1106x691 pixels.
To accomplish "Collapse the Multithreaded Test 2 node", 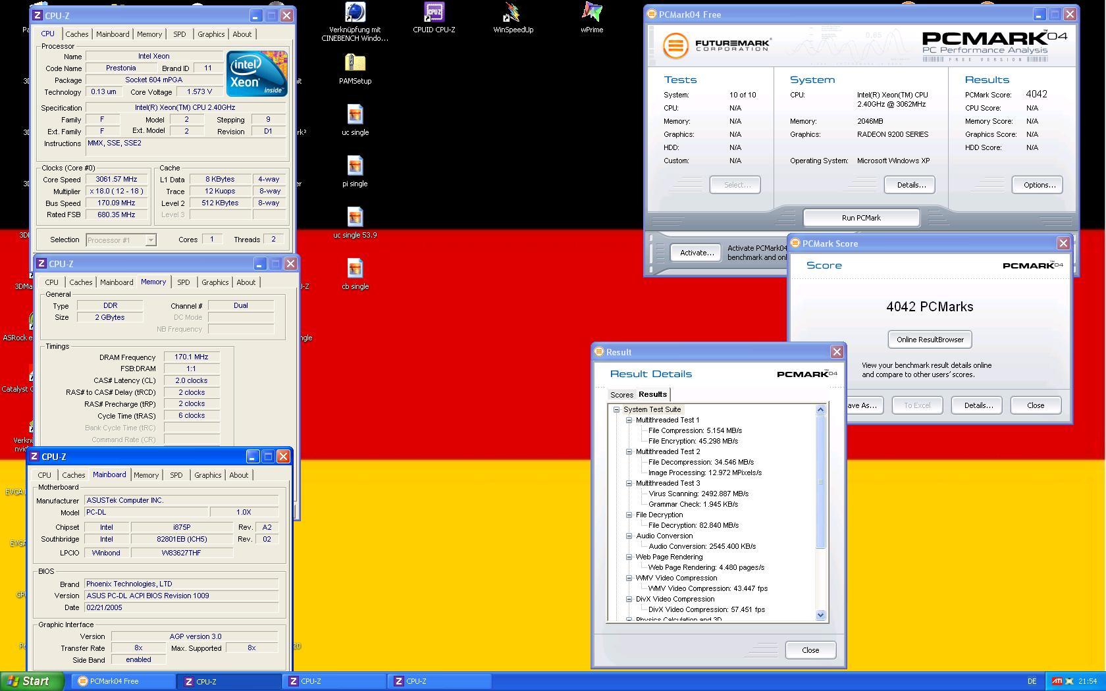I will coord(629,451).
